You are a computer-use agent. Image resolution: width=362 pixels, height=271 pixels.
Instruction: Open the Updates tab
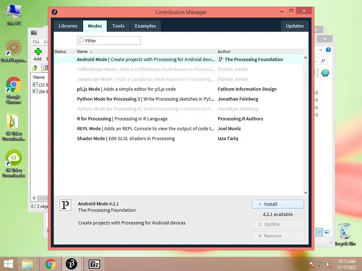point(295,26)
